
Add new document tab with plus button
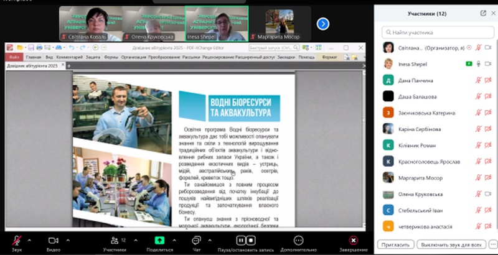[x=68, y=66]
